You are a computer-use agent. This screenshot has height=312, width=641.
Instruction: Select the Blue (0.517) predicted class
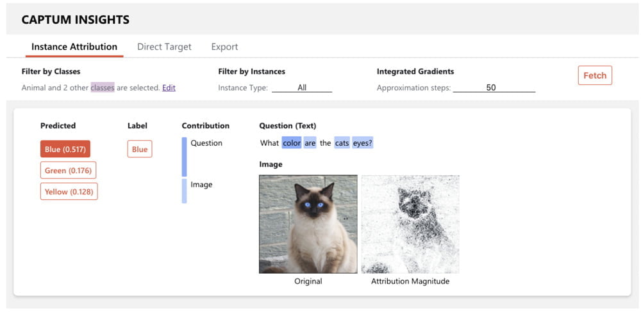[x=65, y=149]
